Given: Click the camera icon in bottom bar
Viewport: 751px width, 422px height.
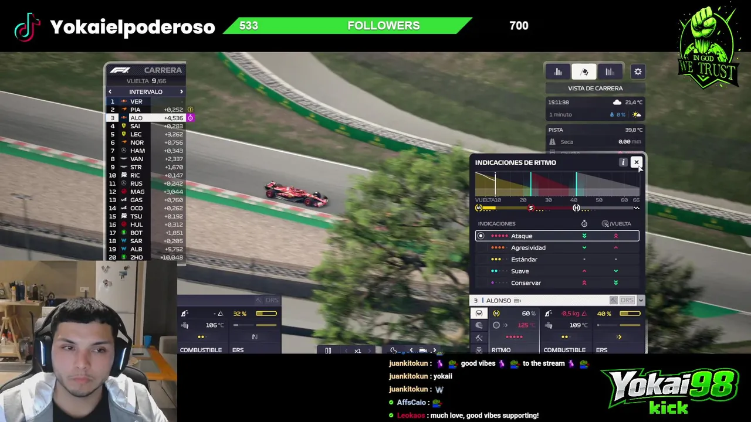Looking at the screenshot, I should pyautogui.click(x=422, y=350).
